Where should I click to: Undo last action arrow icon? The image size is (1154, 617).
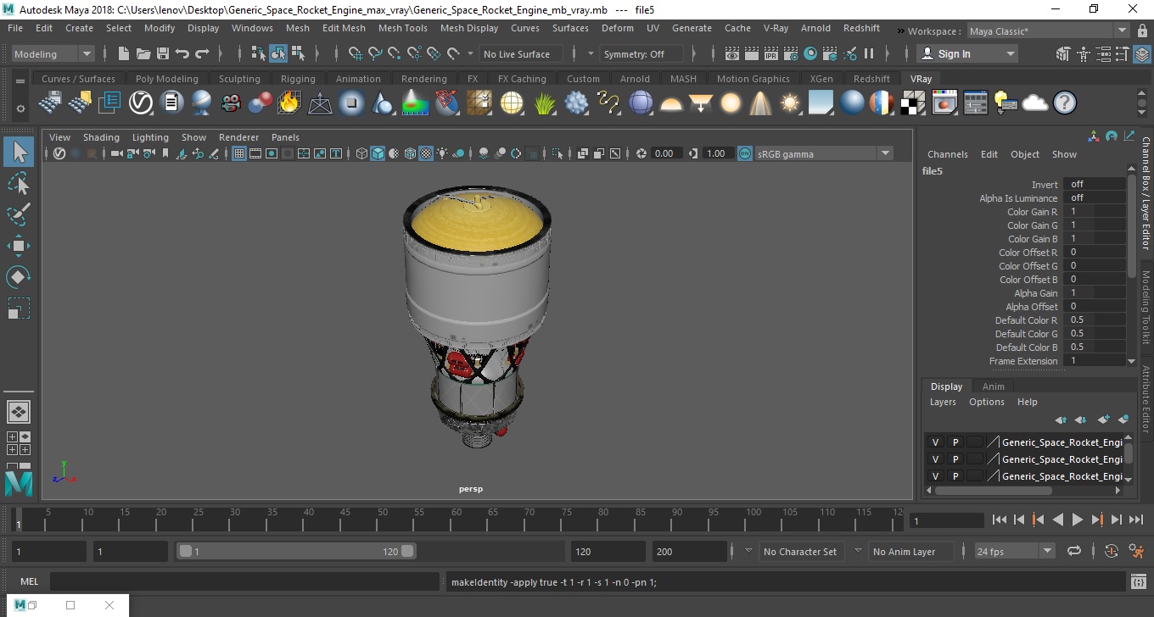[x=182, y=53]
